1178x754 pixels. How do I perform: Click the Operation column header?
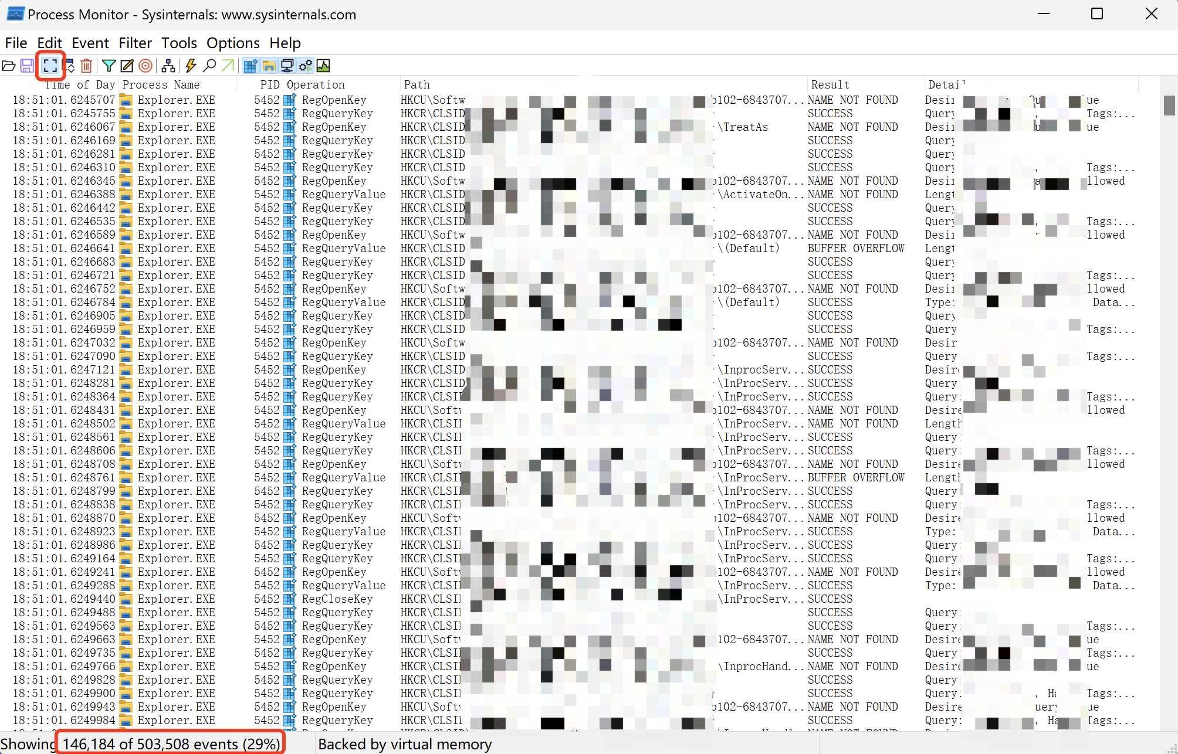tap(316, 85)
